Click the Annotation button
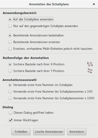 coord(77,132)
